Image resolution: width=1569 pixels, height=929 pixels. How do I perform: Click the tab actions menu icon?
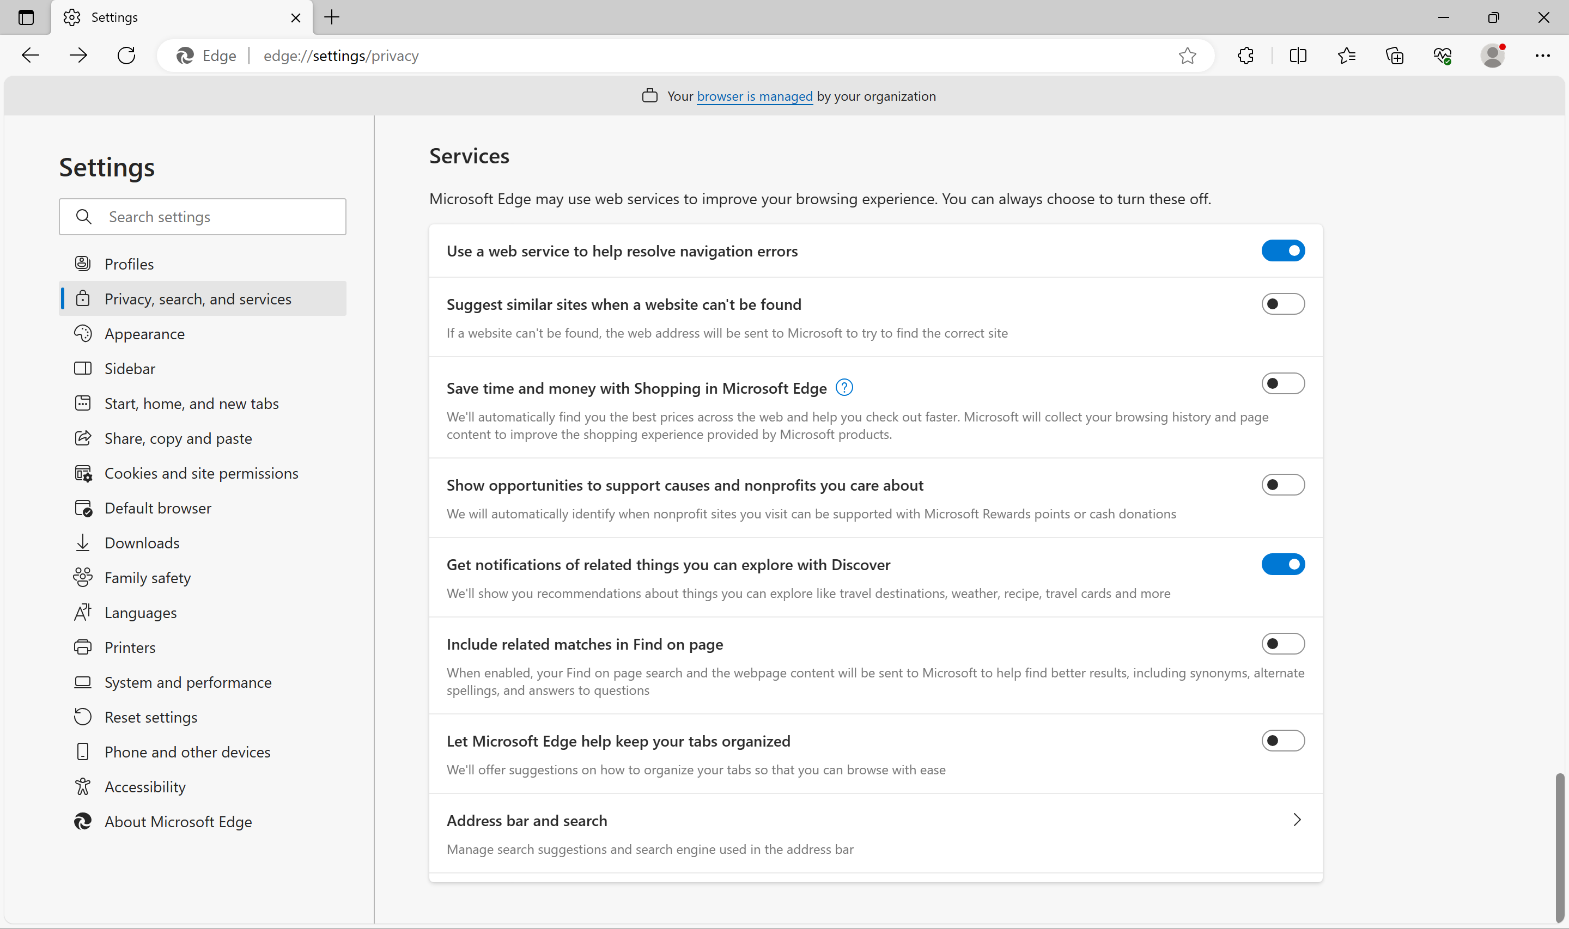(26, 17)
